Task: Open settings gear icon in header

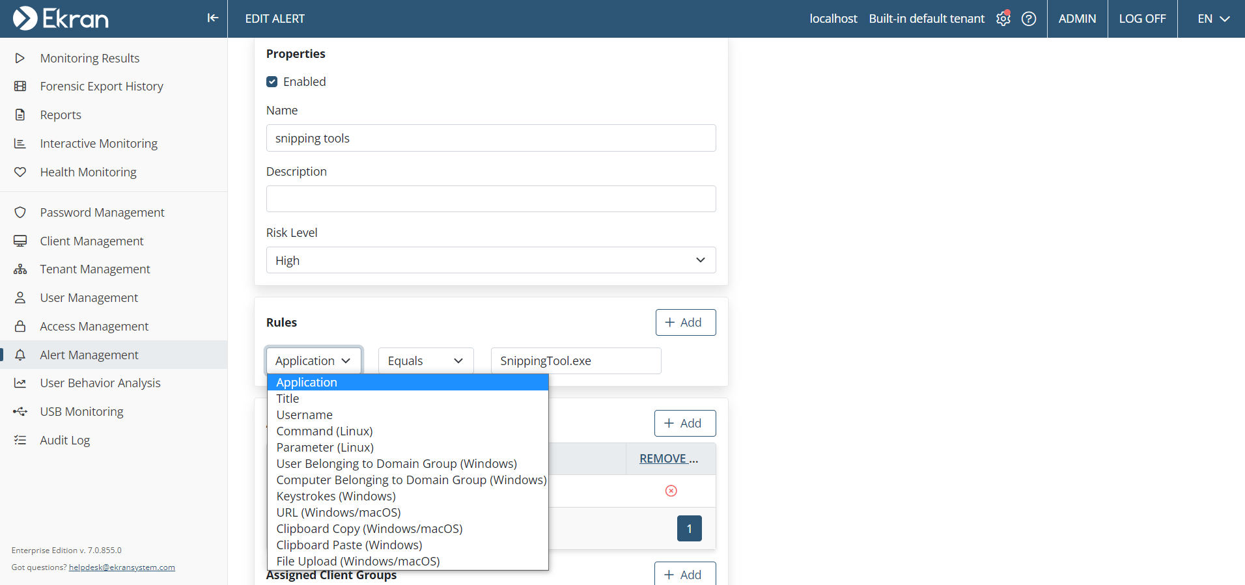Action: tap(1003, 19)
